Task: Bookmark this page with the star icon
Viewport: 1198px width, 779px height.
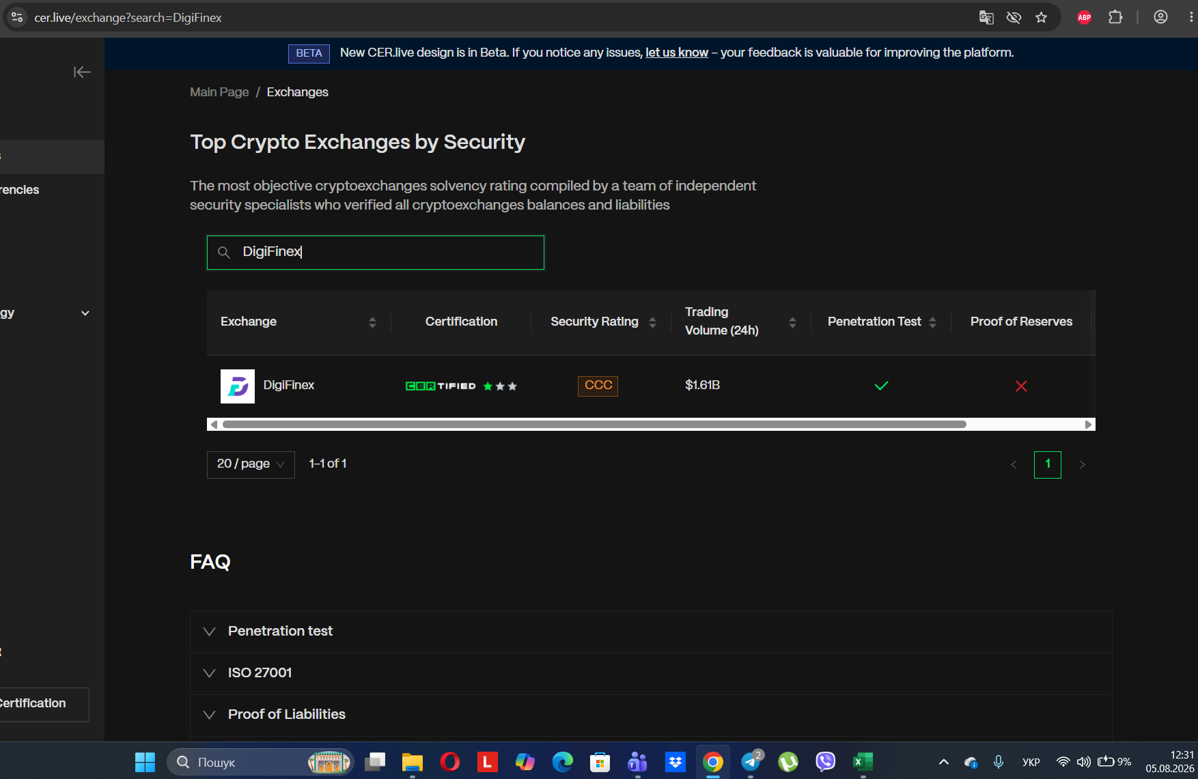Action: tap(1041, 18)
